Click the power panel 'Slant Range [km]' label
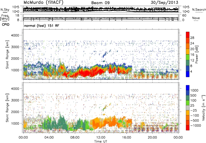This screenshot has height=143, width=206. [x=7, y=54]
